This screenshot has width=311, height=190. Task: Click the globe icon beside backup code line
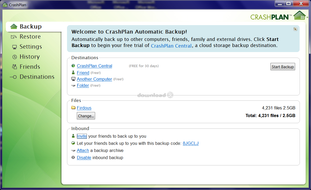73,143
